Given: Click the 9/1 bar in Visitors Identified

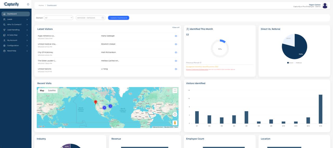Looking at the screenshot, I should [197, 117].
